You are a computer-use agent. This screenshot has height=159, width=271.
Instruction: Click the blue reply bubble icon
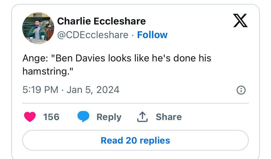[83, 117]
